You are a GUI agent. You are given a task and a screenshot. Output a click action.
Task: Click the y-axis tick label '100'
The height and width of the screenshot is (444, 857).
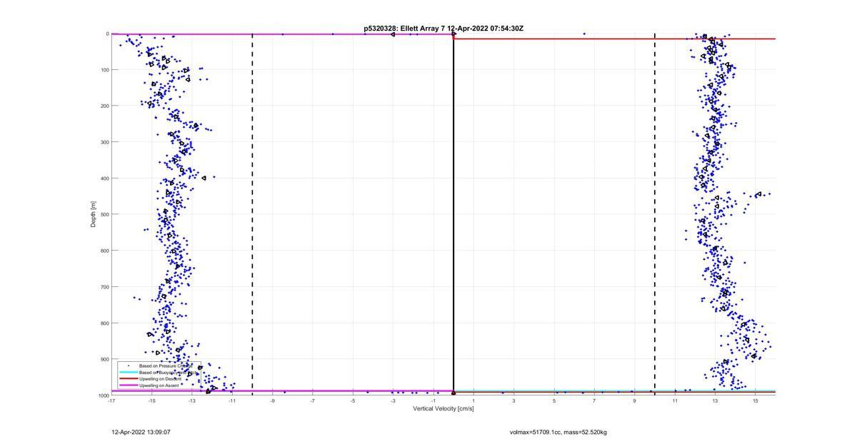tap(104, 70)
